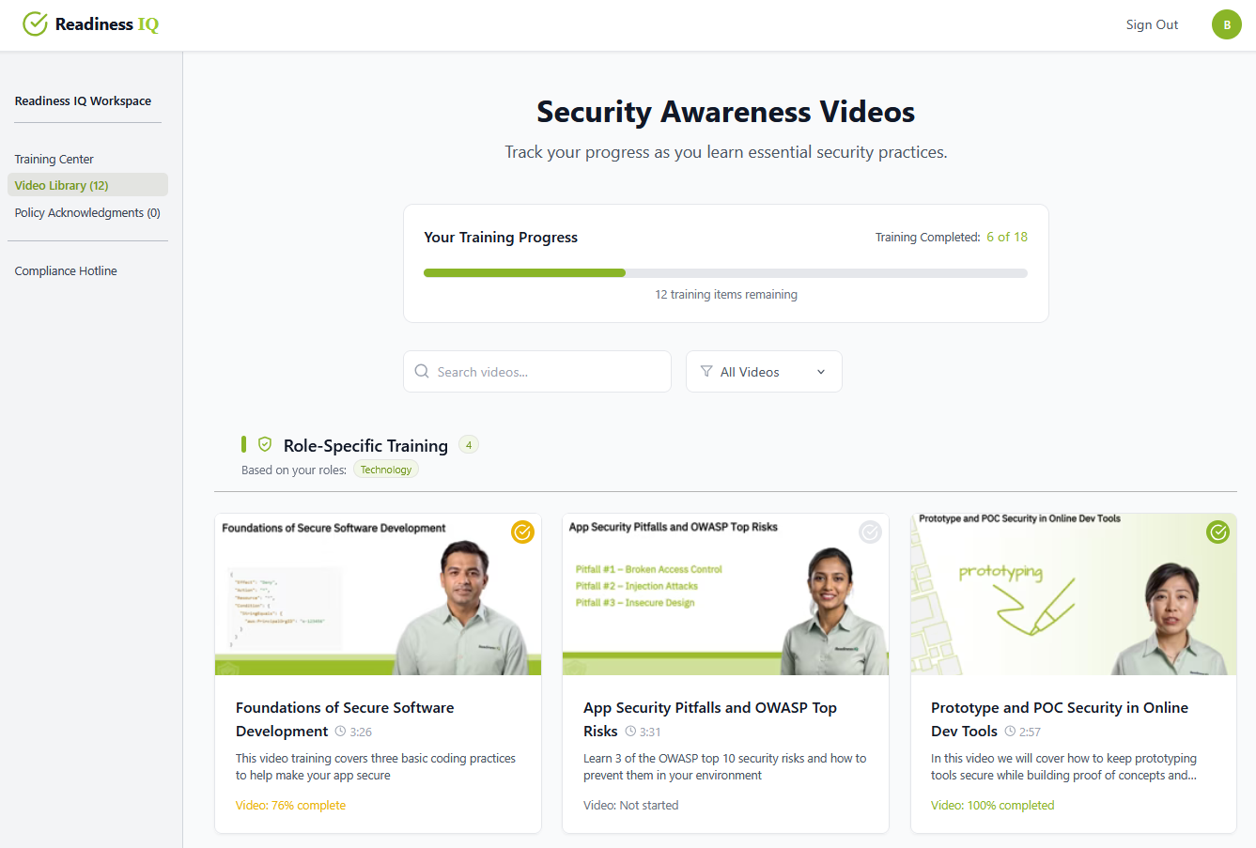The height and width of the screenshot is (848, 1256).
Task: Click the clock icon beside 3:31 duration
Action: click(x=630, y=732)
